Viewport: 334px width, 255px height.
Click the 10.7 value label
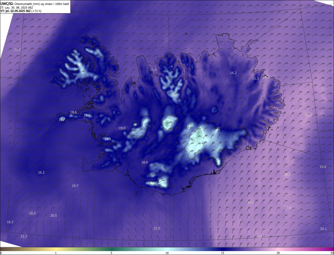[x=62, y=119]
